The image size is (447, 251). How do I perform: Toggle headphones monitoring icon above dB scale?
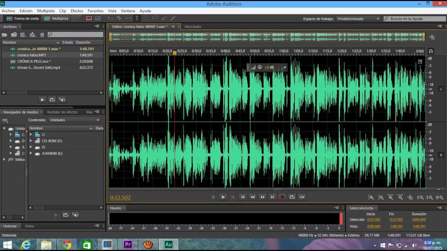(431, 51)
